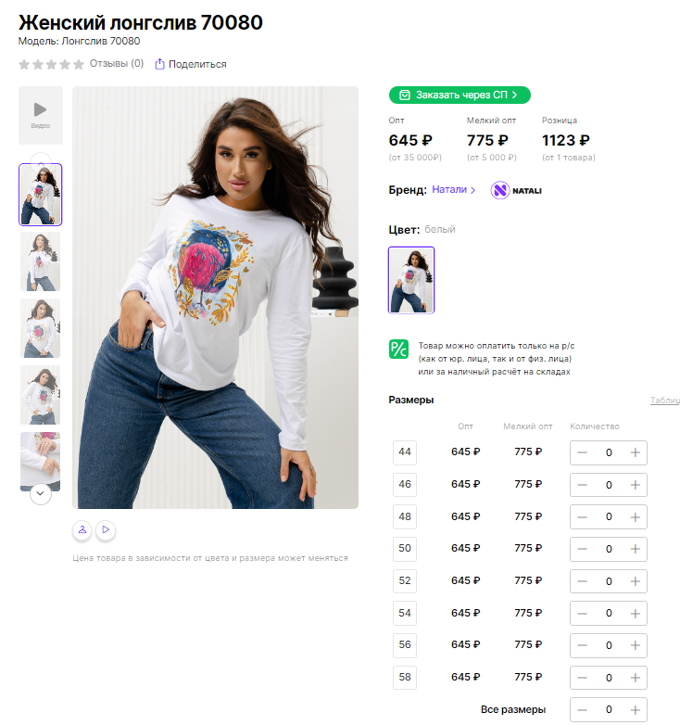The height and width of the screenshot is (725, 680).
Task: Click the green Р/с payment icon
Action: [x=398, y=350]
